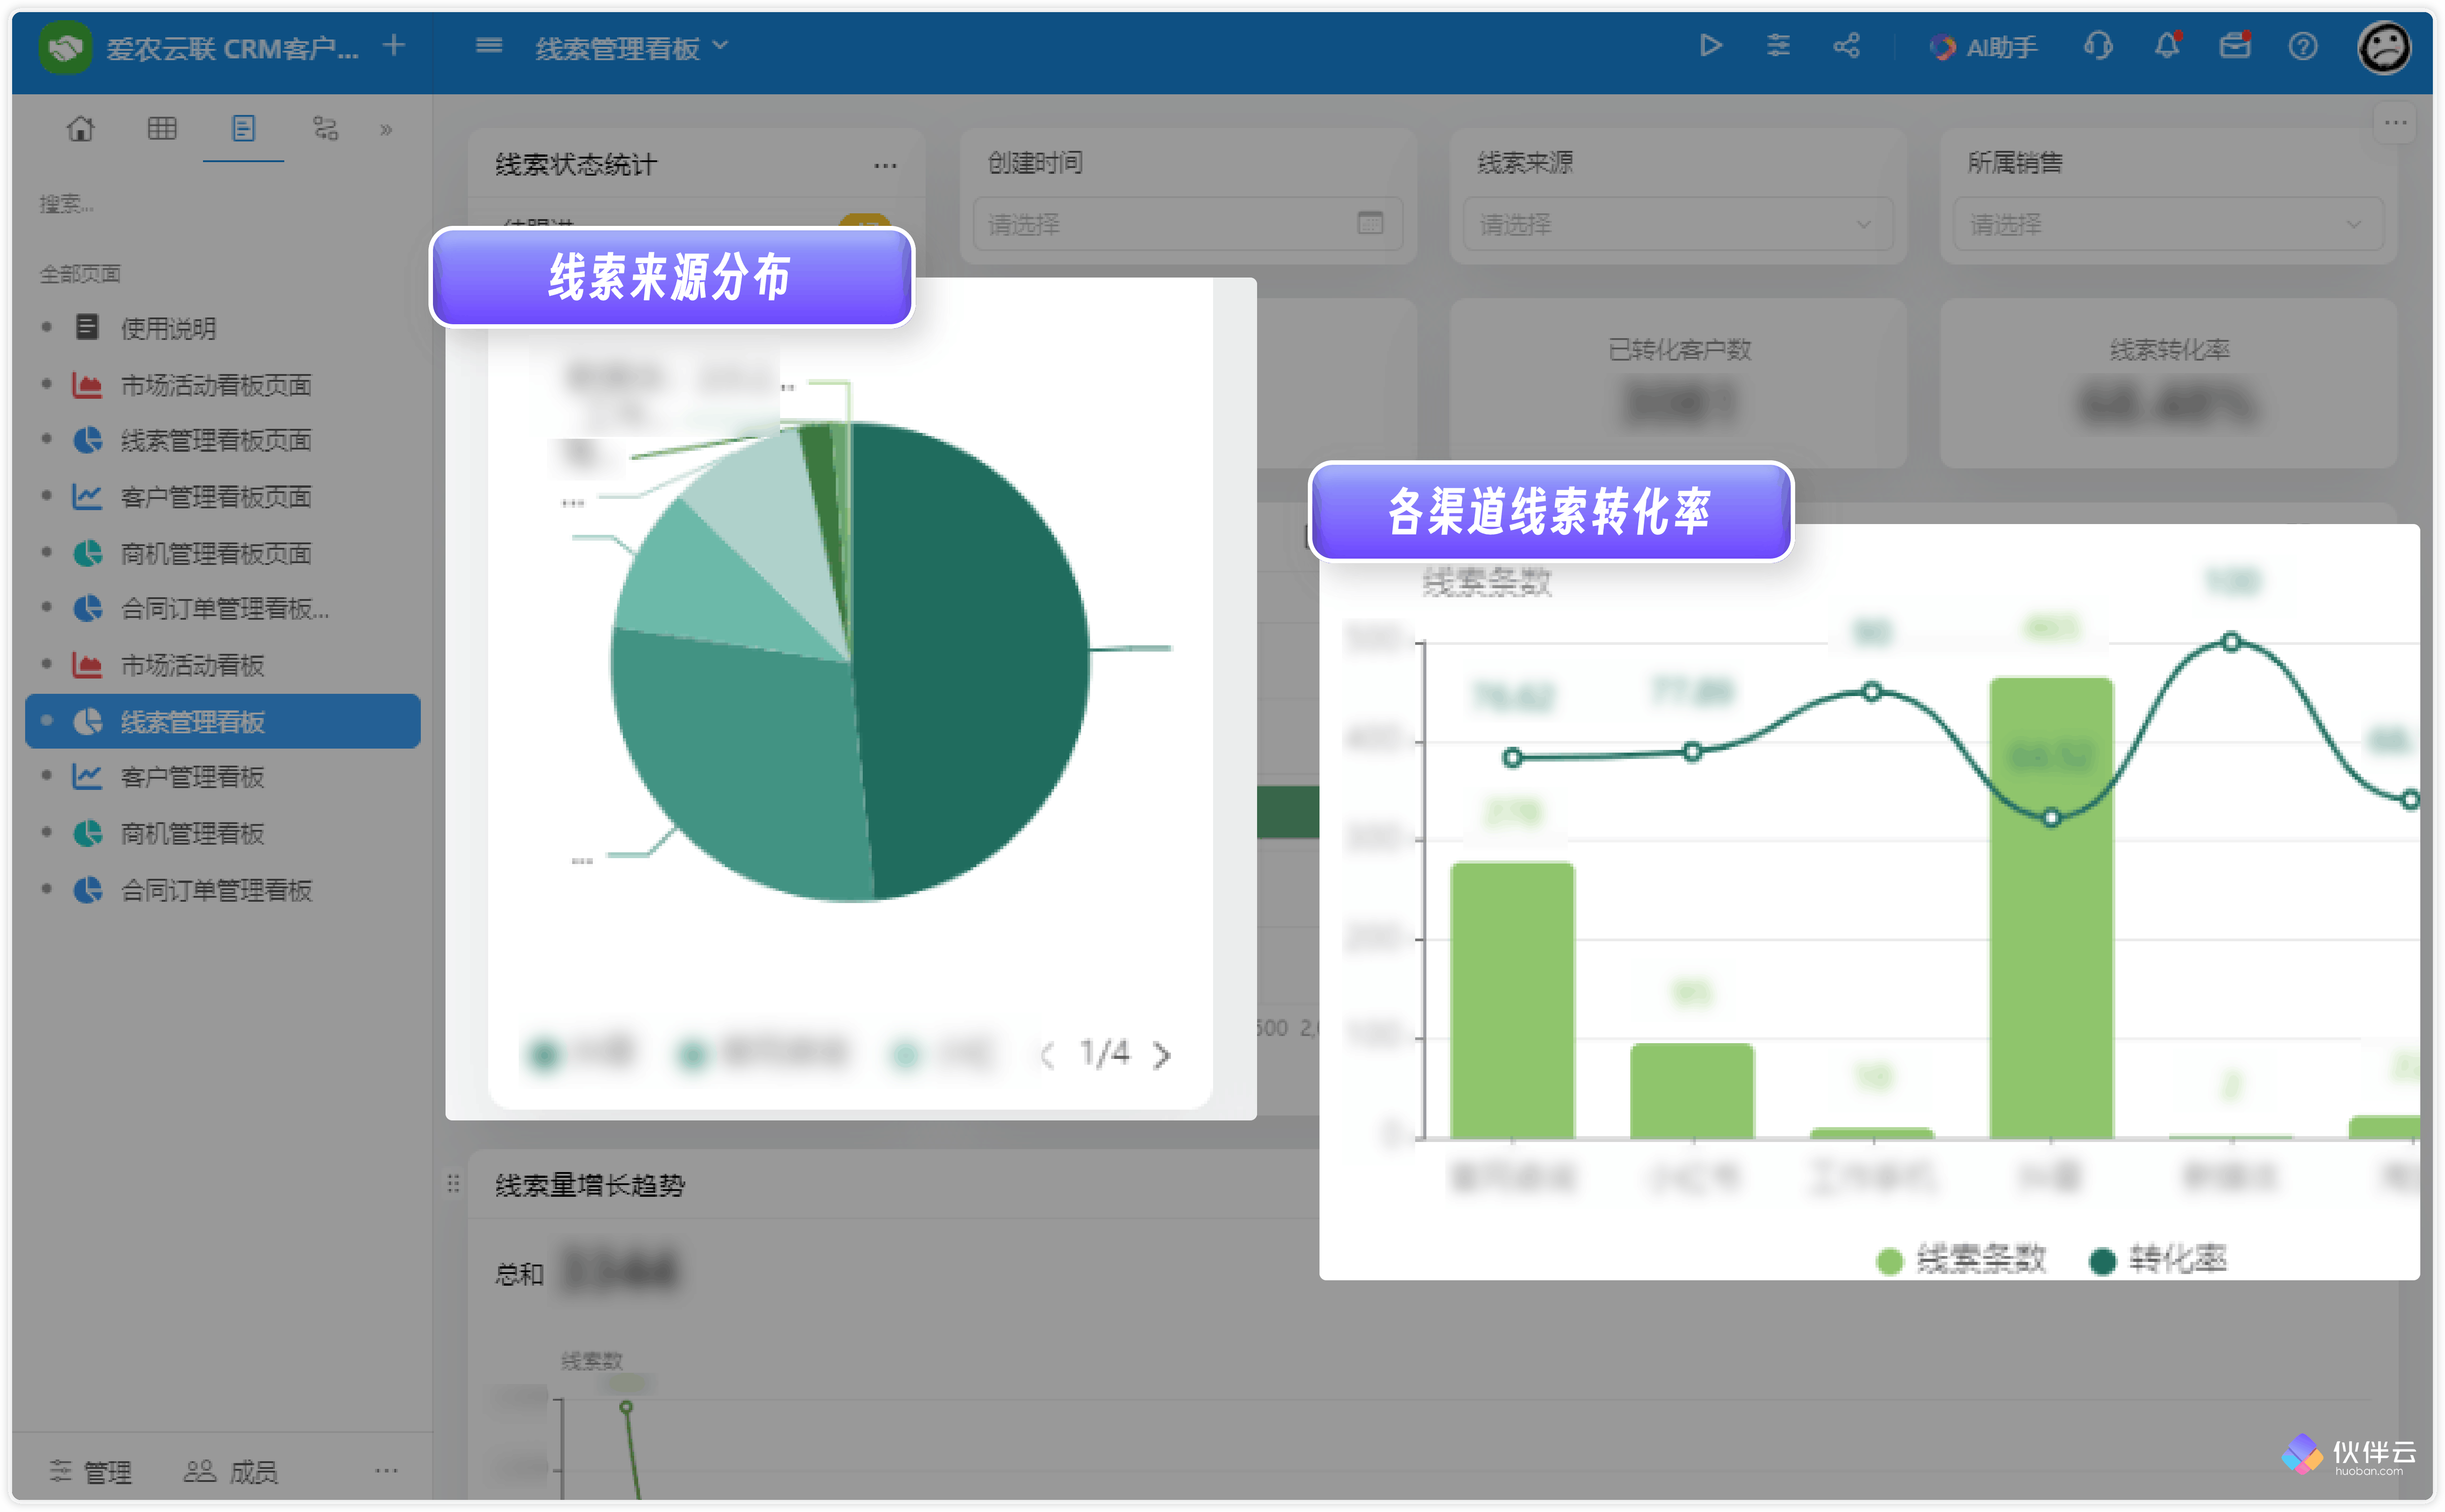
Task: Toggle the hamburger menu in the header
Action: point(489,46)
